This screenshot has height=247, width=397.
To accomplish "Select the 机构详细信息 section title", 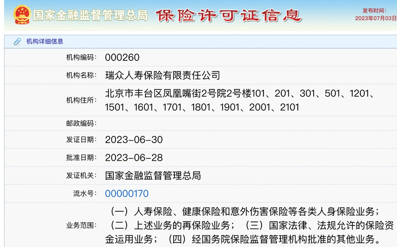I will [45, 42].
